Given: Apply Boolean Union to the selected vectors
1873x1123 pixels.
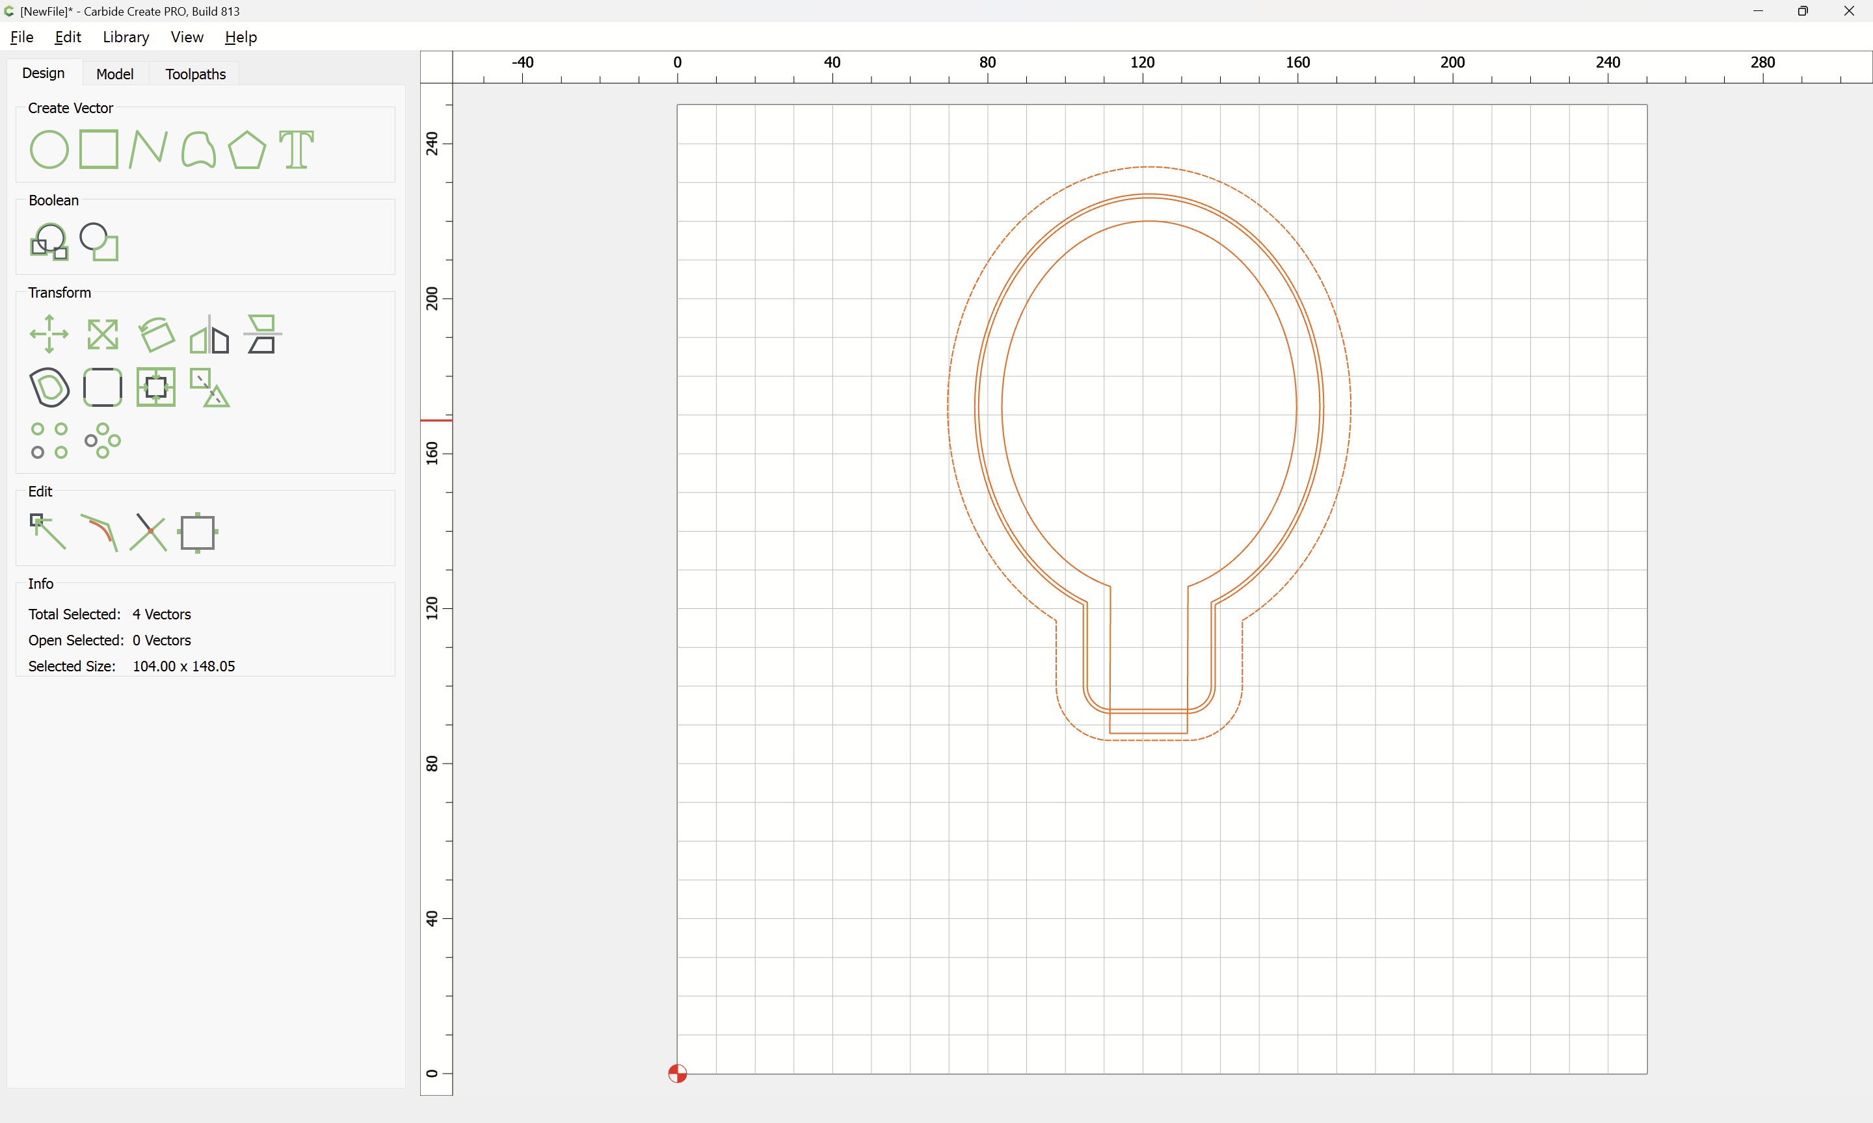Looking at the screenshot, I should tap(49, 241).
